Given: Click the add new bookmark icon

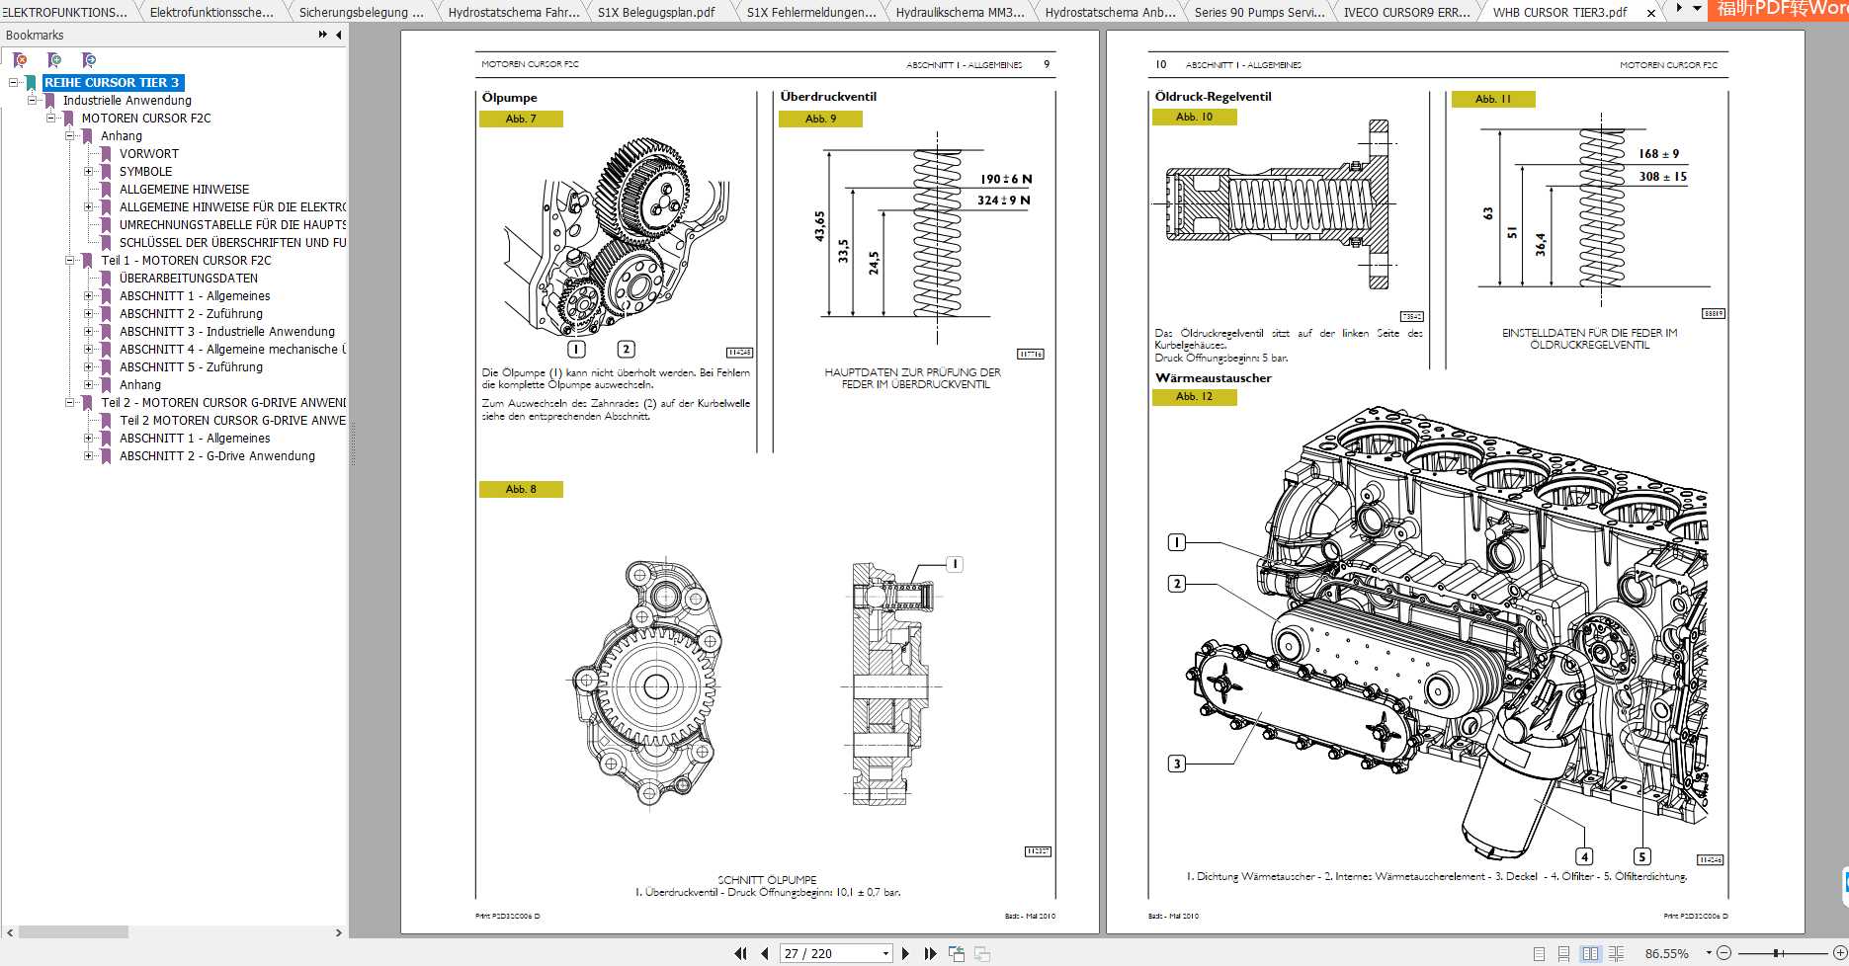Looking at the screenshot, I should pos(54,60).
